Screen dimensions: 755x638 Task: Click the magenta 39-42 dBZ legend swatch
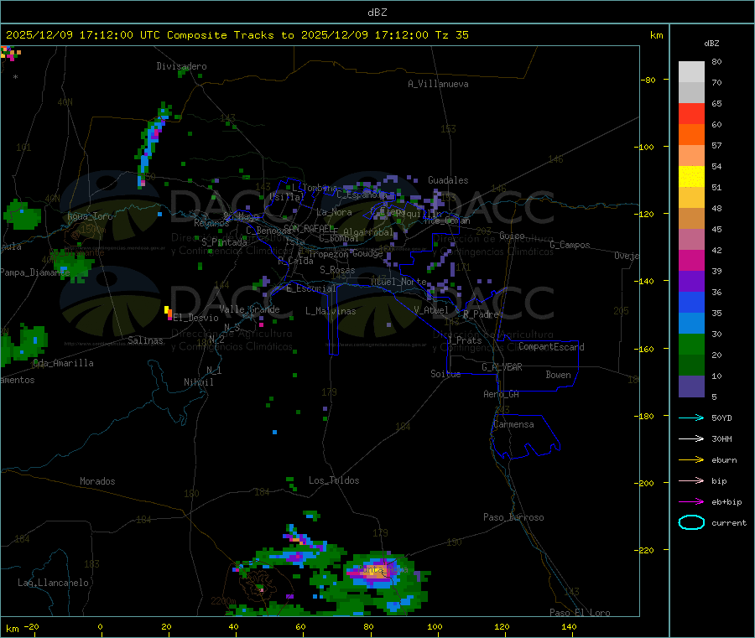pos(691,260)
